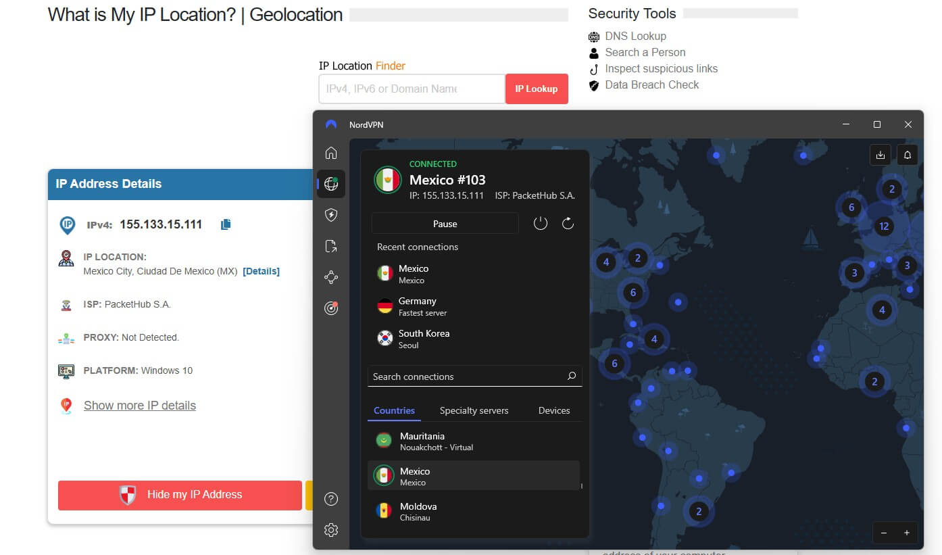Screen dimensions: 942x555
Task: Open the globe VPN connection sidebar icon
Action: pyautogui.click(x=331, y=184)
